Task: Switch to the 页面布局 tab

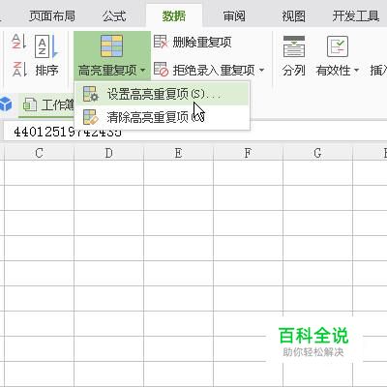Action: point(52,15)
